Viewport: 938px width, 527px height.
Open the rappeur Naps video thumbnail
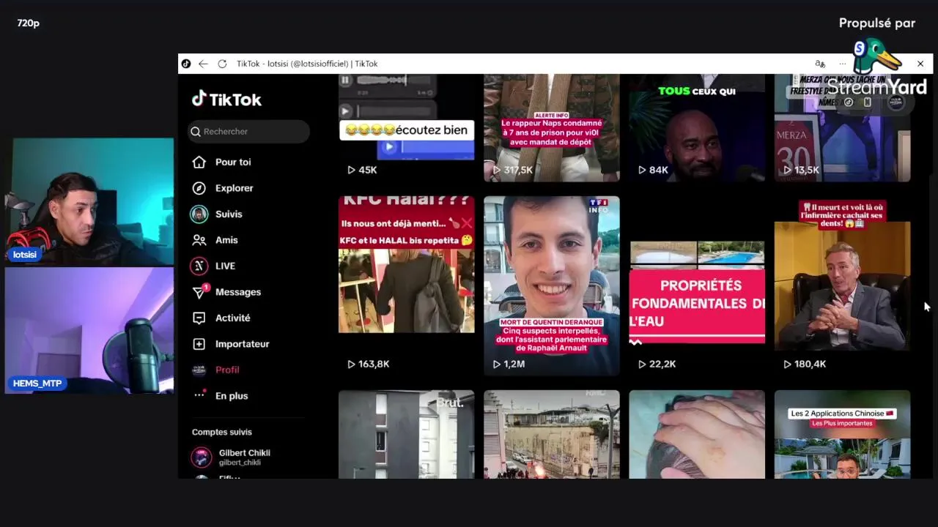click(552, 127)
